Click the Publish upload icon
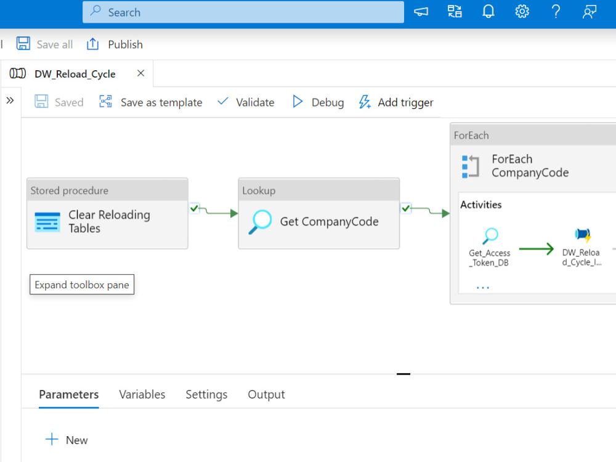 [x=93, y=44]
